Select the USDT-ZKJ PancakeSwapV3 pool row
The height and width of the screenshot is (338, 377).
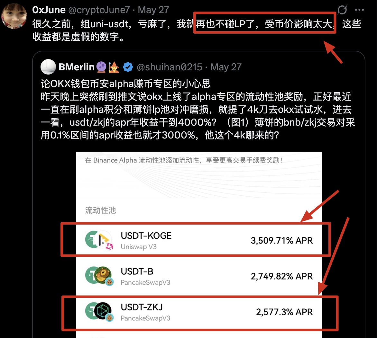(199, 312)
